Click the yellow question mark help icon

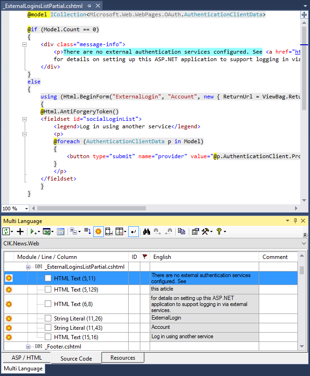[x=219, y=231]
